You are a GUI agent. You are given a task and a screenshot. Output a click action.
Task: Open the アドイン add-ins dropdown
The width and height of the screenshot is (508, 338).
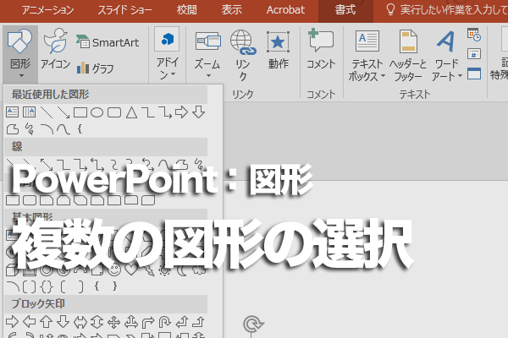click(167, 54)
